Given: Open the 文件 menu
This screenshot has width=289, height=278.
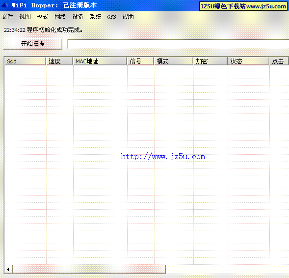Looking at the screenshot, I should (7, 17).
